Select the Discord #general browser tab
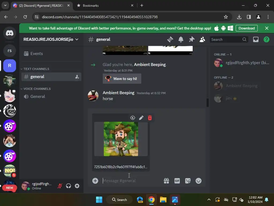The image size is (274, 206). point(41,6)
